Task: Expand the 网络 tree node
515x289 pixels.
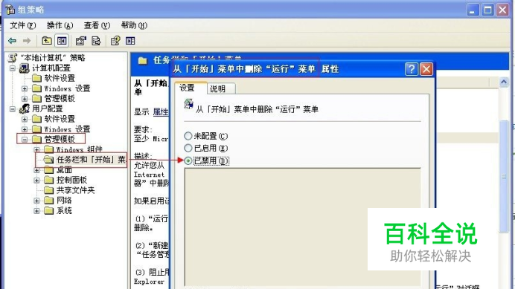Action: coord(36,201)
